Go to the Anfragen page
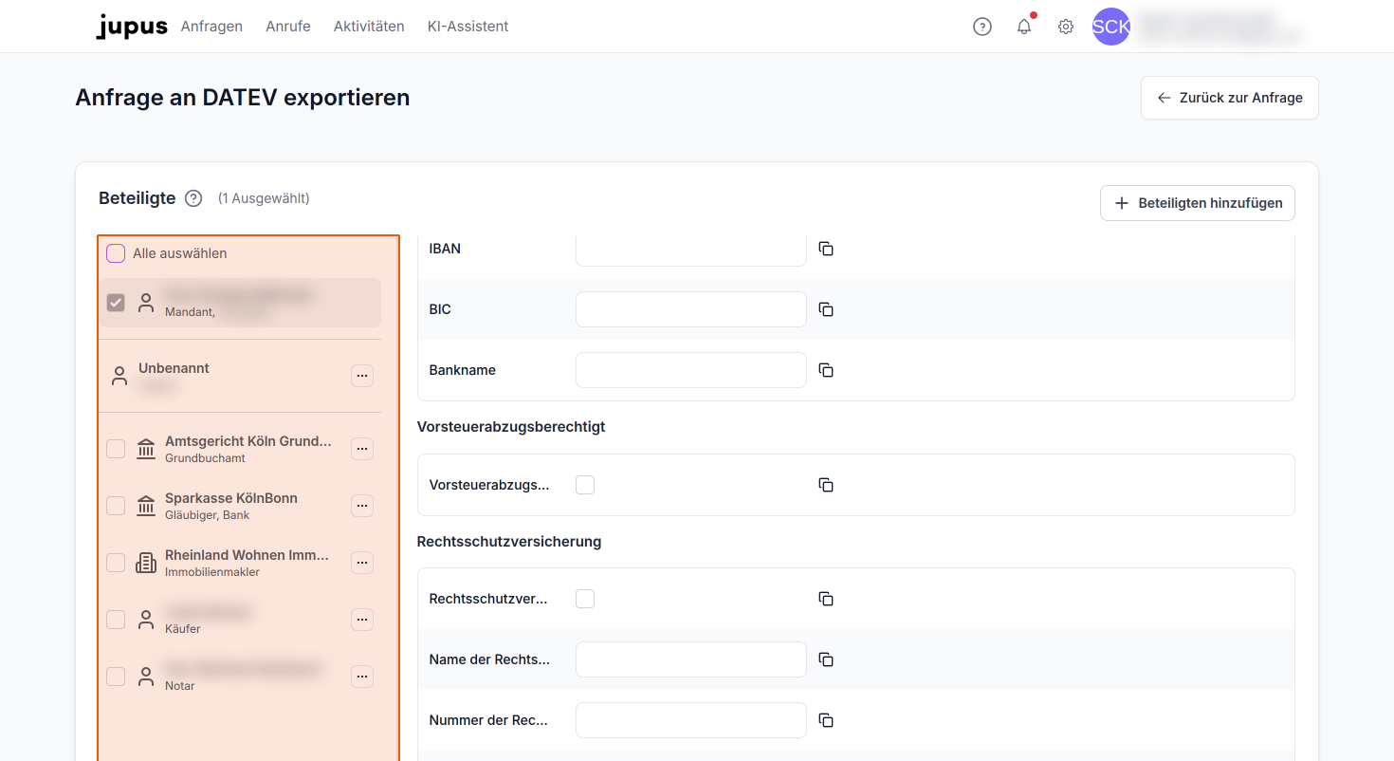This screenshot has height=761, width=1394. pos(211,27)
